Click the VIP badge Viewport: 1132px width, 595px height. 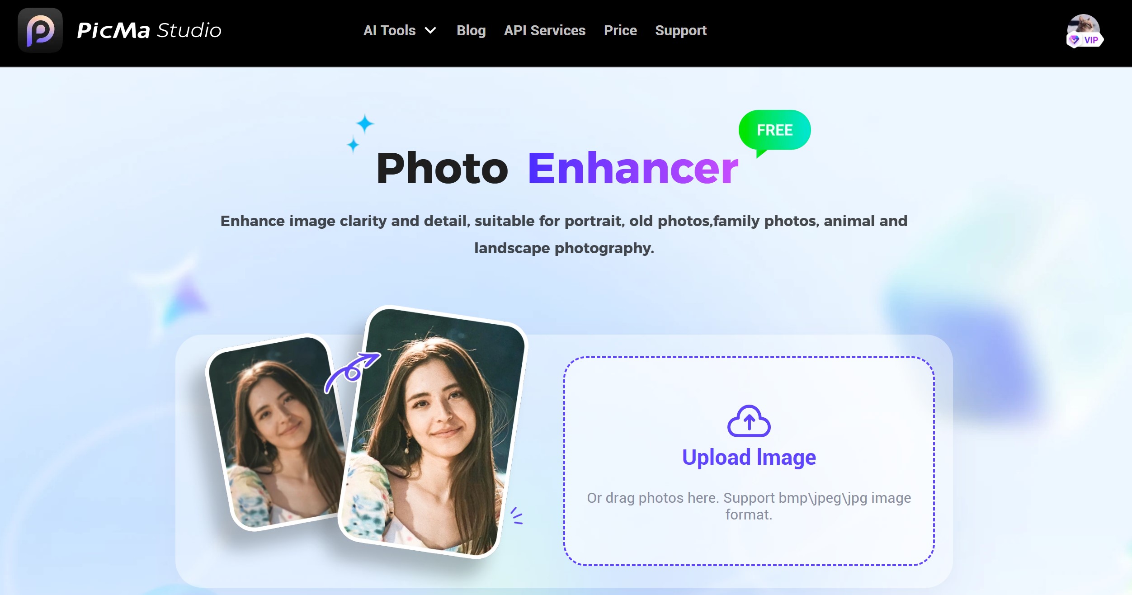pos(1085,40)
